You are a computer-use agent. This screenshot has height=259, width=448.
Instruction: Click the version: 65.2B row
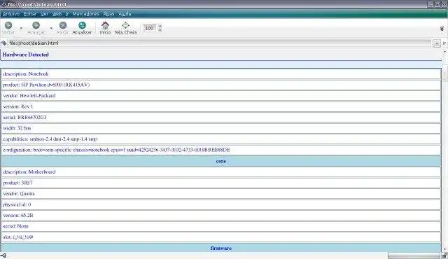click(221, 216)
